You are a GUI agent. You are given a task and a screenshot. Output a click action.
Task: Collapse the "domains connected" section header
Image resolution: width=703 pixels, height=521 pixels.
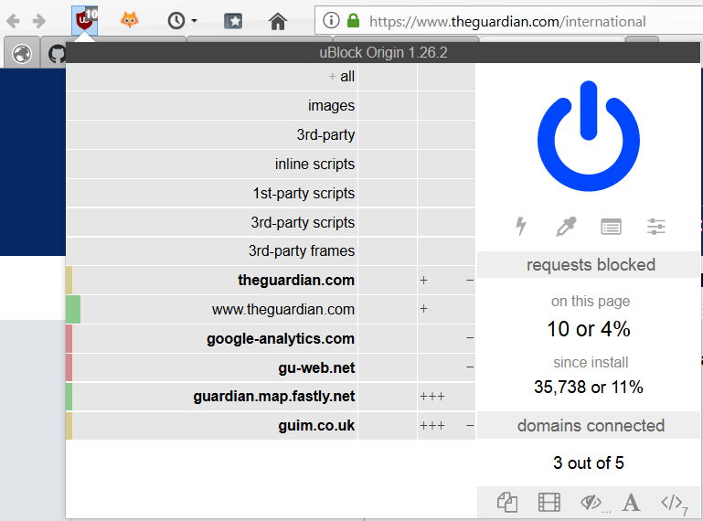589,426
